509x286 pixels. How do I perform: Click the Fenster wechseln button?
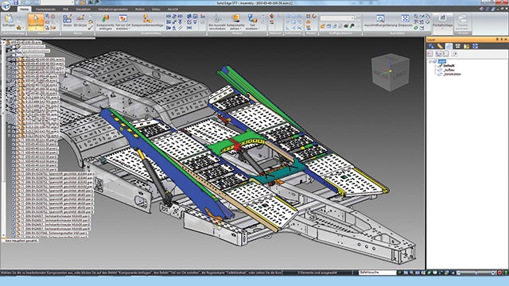462,22
